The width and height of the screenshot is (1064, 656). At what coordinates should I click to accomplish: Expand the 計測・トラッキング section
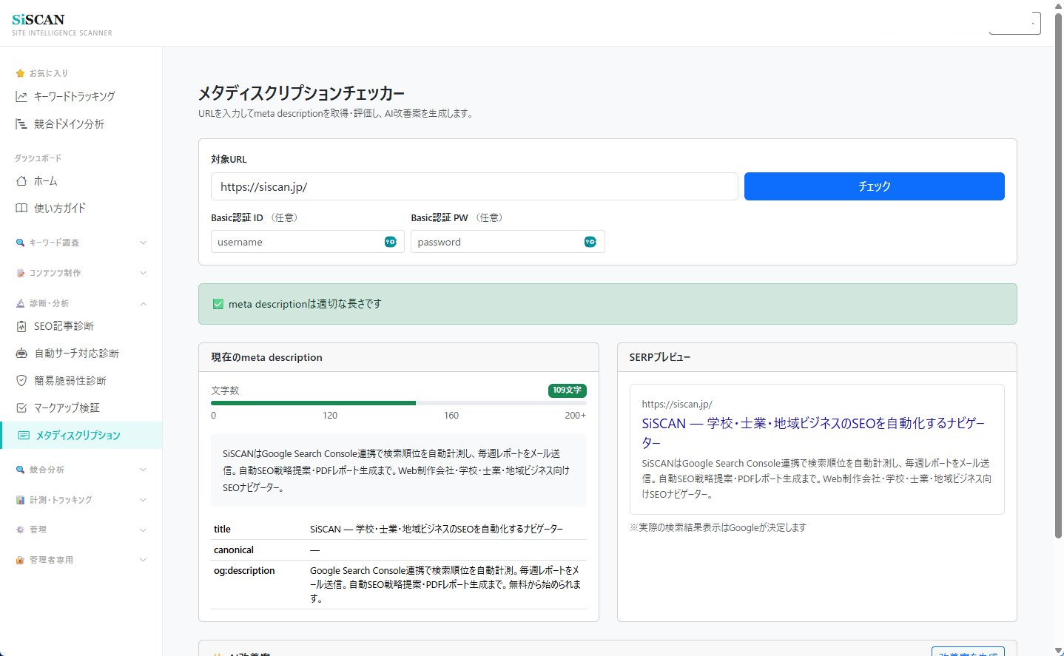click(x=81, y=500)
